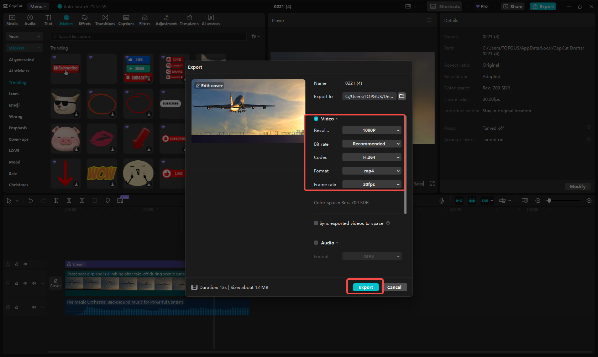Enable the Audio export checkbox

pos(316,243)
